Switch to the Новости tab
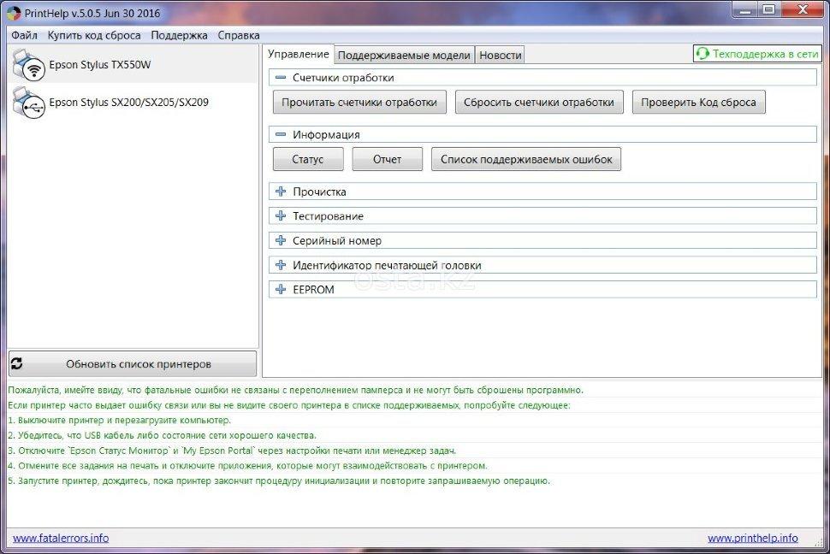Screen dimensions: 830x554 coord(500,55)
